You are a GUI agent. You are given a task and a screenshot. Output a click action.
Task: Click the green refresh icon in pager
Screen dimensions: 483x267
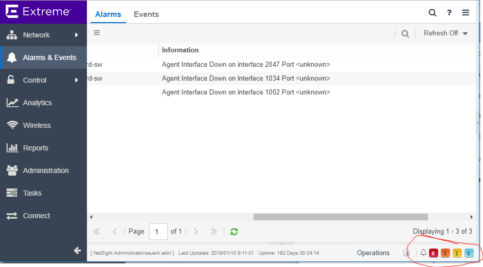(234, 232)
